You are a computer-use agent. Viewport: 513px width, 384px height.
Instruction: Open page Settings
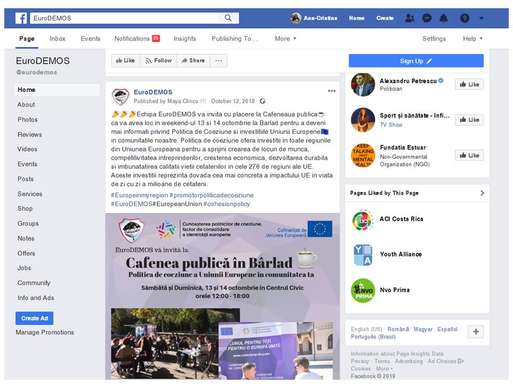[x=434, y=38]
